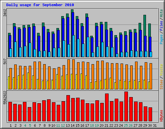Click the 3402 hits axis label
The image size is (165, 129).
pyautogui.click(x=5, y=13)
